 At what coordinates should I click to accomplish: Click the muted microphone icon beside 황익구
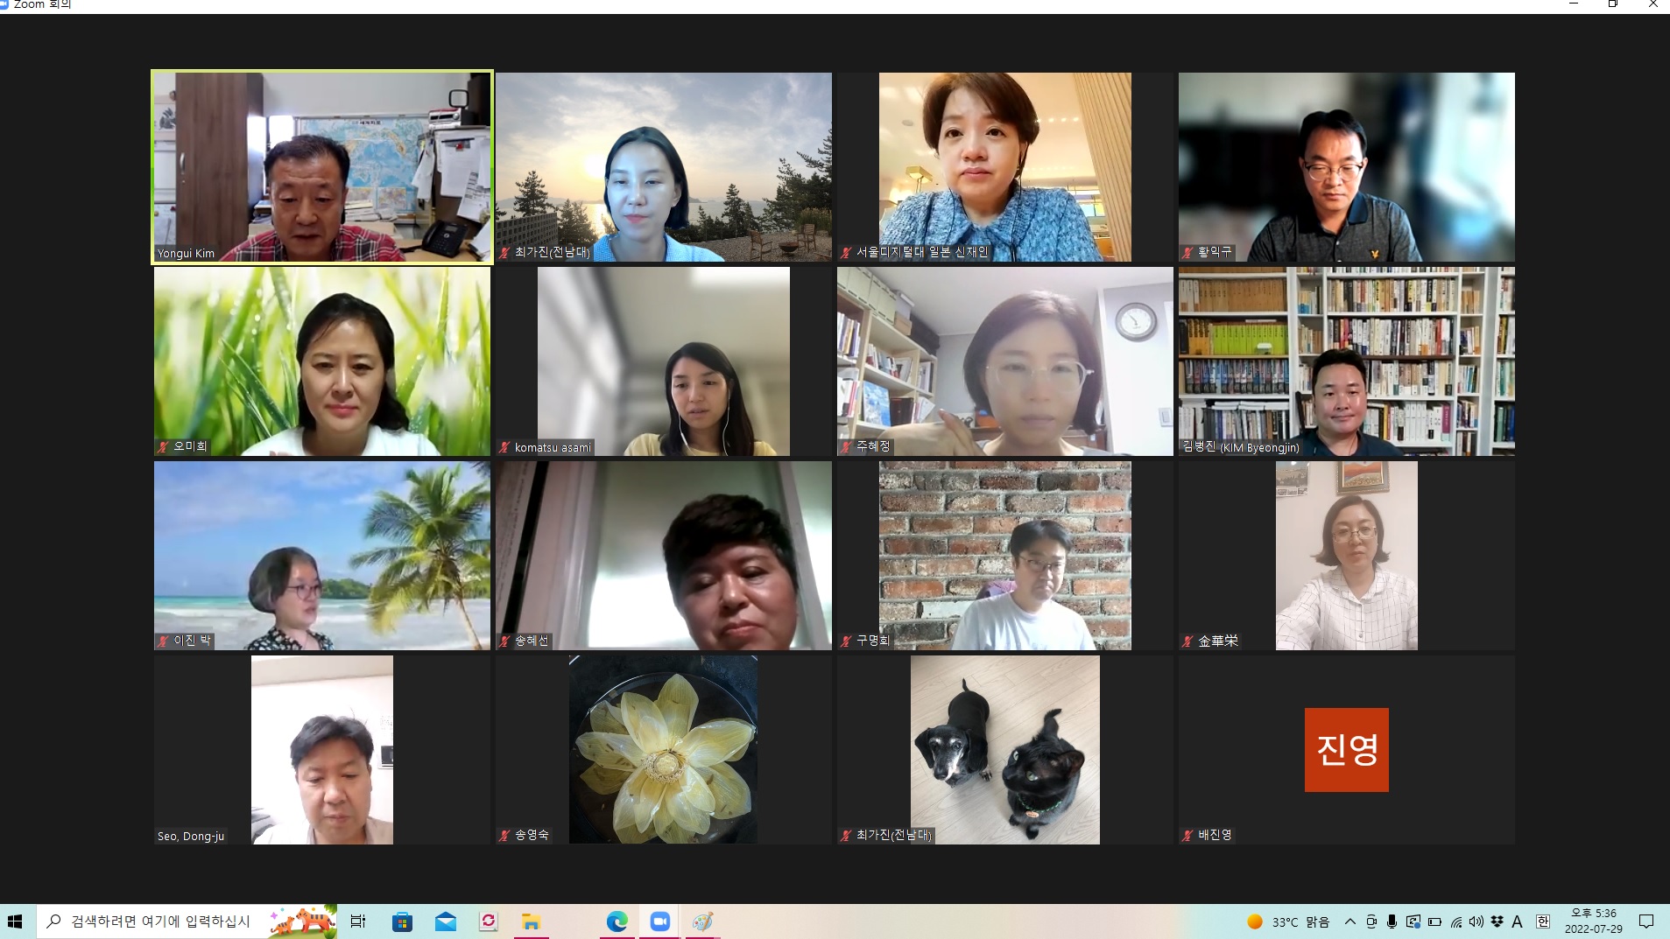point(1188,252)
